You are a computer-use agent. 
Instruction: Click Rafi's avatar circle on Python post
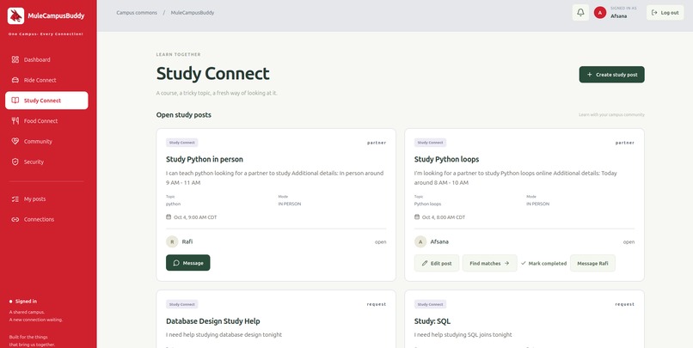coord(172,241)
